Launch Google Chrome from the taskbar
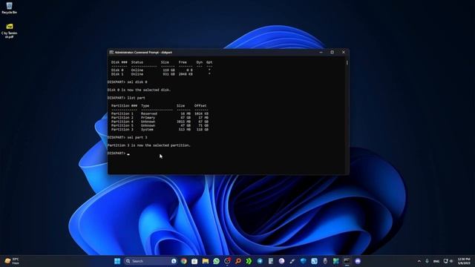Screen dimensions: 475x267 [184, 261]
